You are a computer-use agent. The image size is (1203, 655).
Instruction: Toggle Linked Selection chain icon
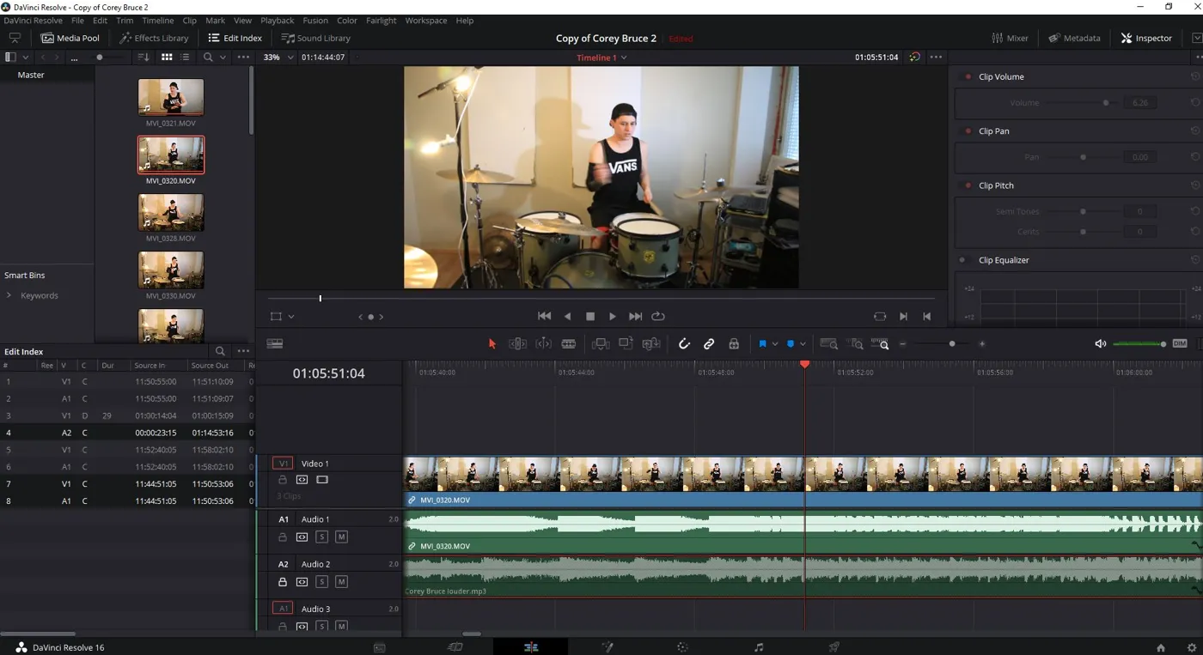[x=709, y=343]
